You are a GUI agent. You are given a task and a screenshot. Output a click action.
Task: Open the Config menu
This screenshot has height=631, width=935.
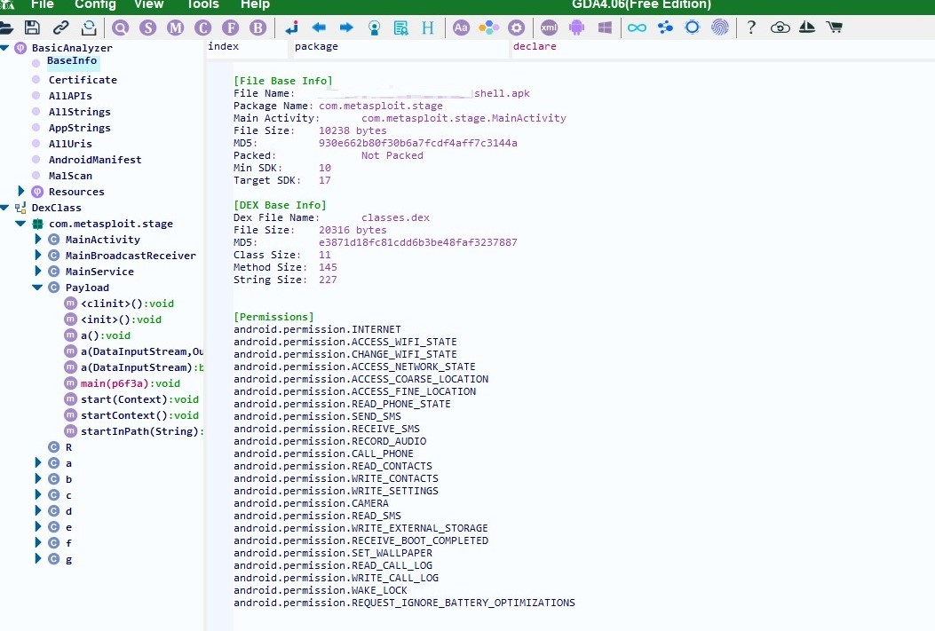(x=95, y=4)
